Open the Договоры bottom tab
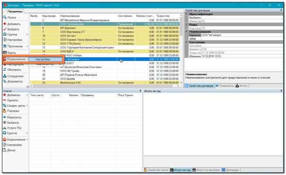 [x=230, y=170]
